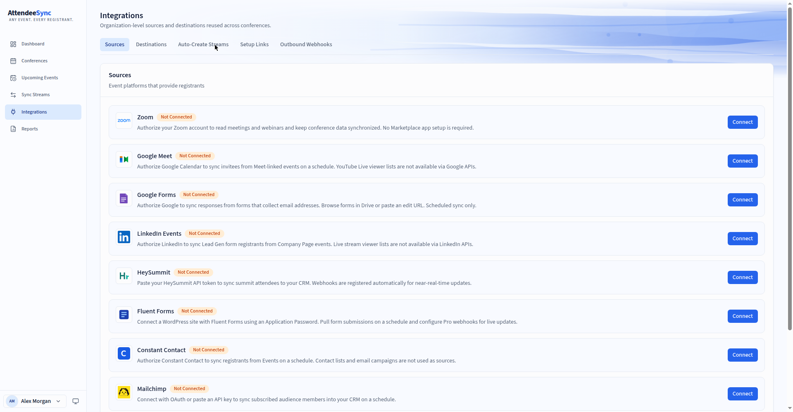Connect the HeySummit source
The width and height of the screenshot is (793, 412).
click(743, 277)
